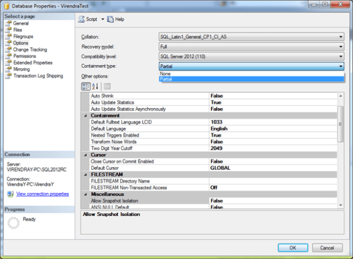Collapse the Cursor property category
This screenshot has height=259, width=353.
[x=86, y=155]
